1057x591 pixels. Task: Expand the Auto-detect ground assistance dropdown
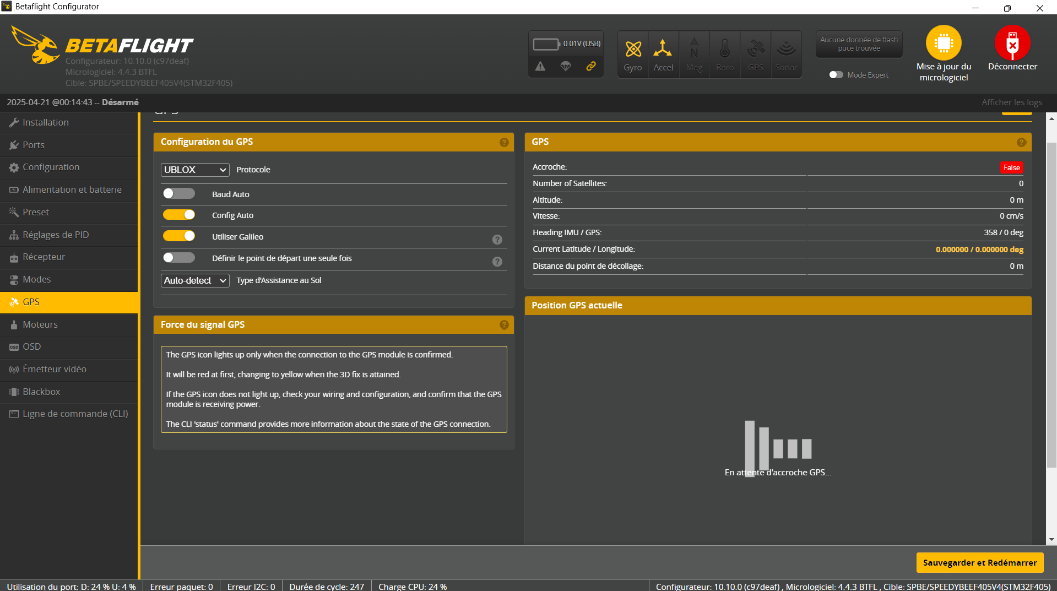click(195, 280)
